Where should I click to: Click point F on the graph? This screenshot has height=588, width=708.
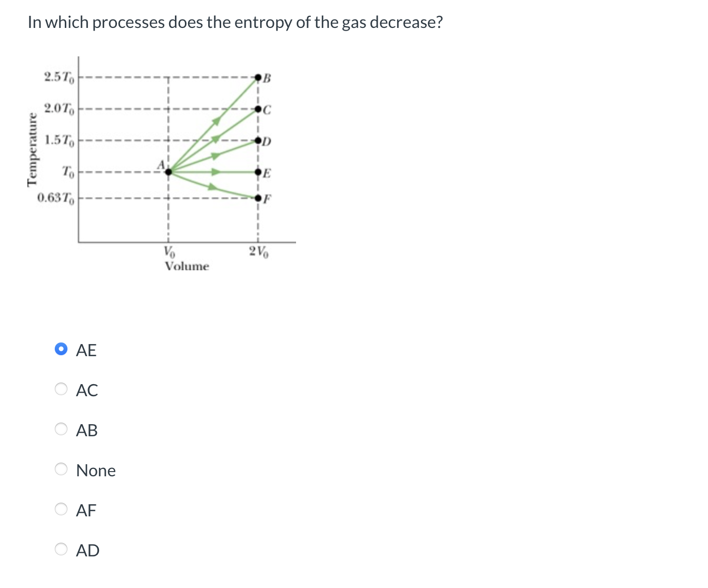point(259,197)
